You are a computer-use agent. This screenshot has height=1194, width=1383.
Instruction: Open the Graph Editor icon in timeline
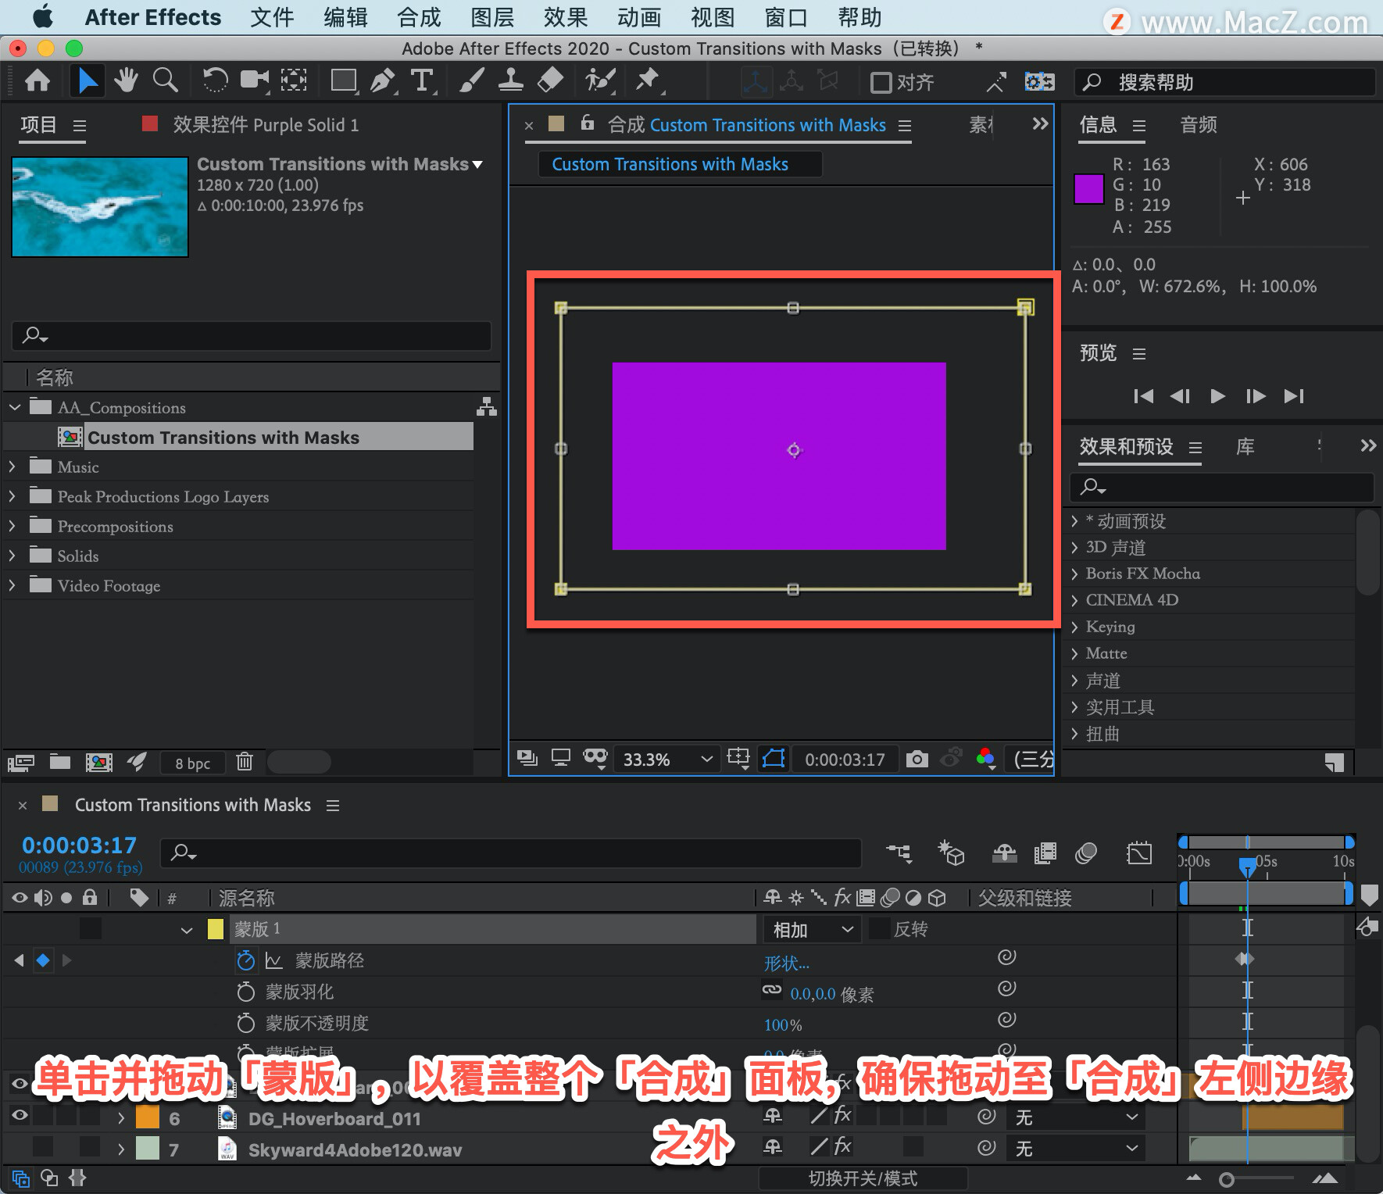pos(1139,853)
